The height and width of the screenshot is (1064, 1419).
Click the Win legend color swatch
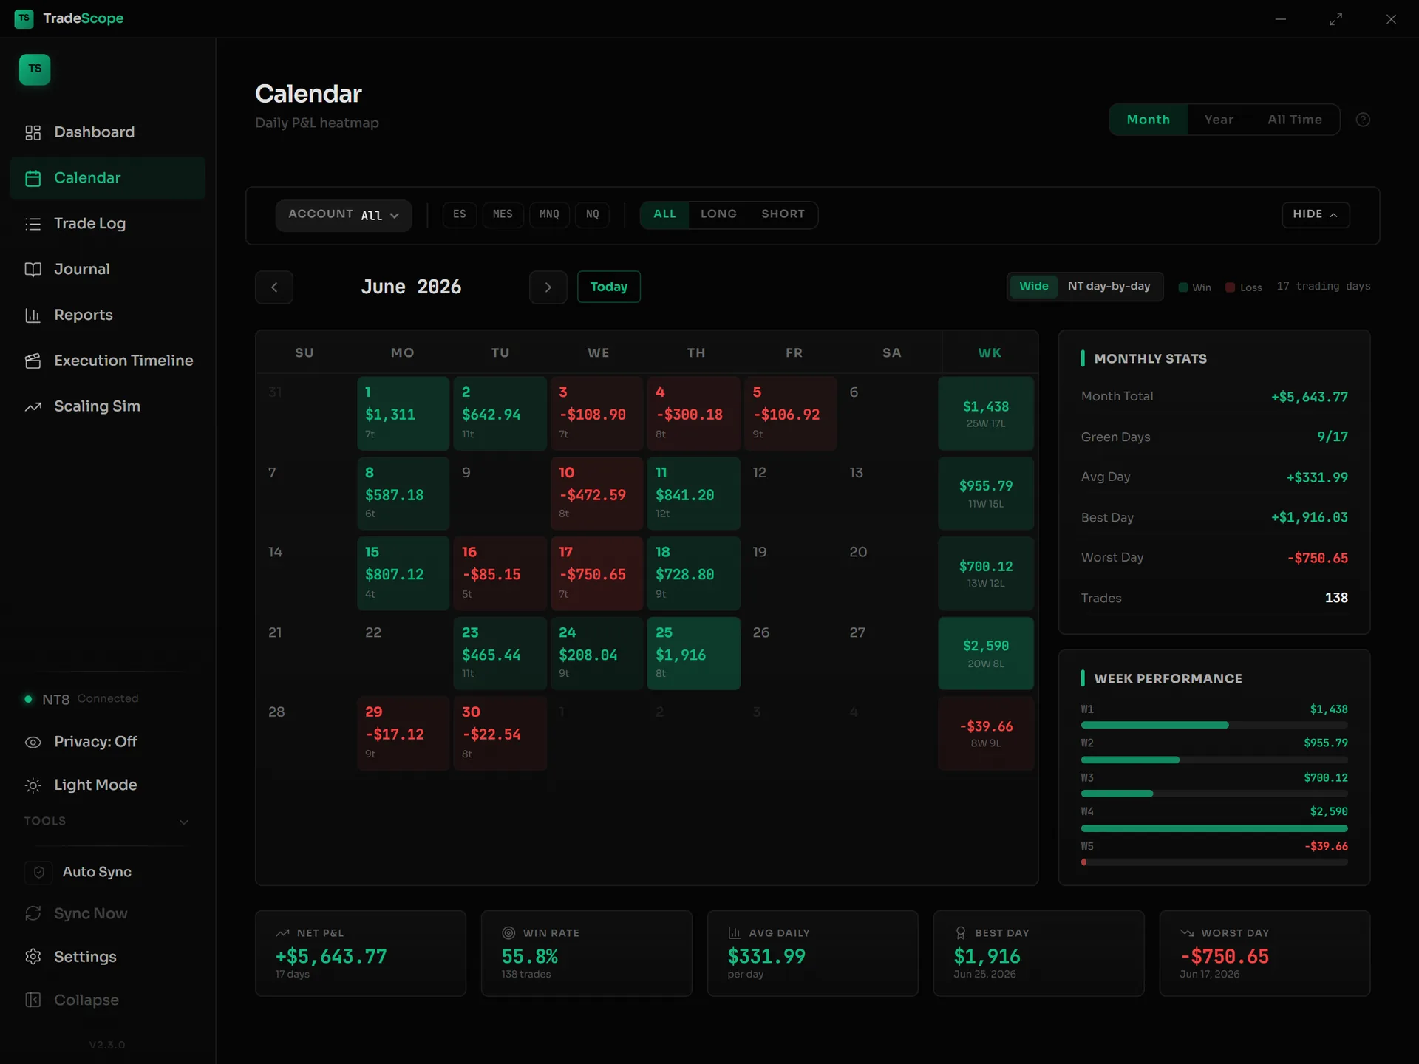[1183, 287]
